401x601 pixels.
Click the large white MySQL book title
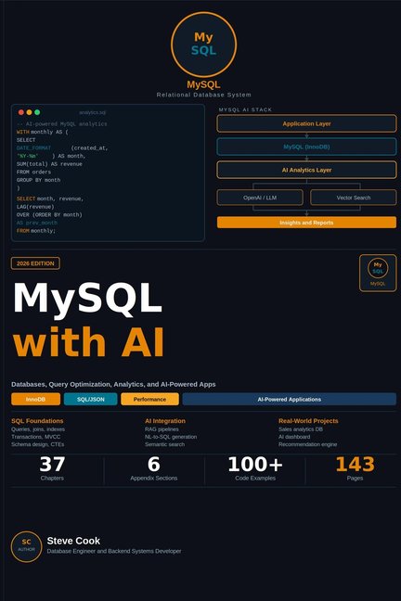[x=88, y=300]
